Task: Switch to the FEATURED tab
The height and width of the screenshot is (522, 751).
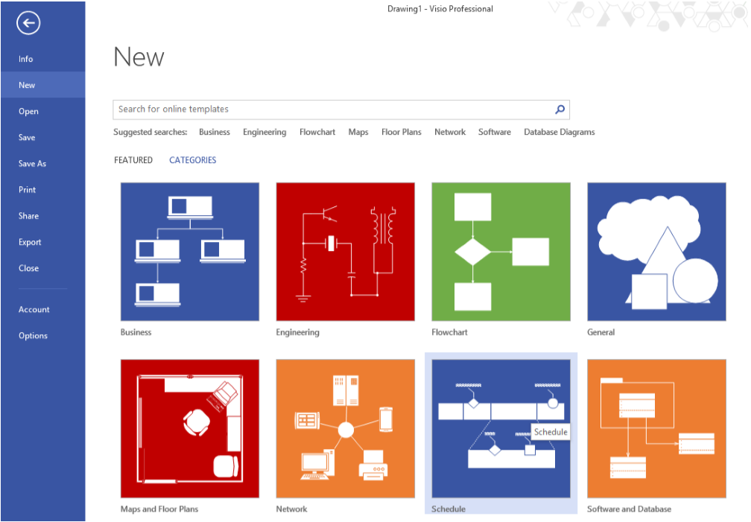Action: coord(133,159)
